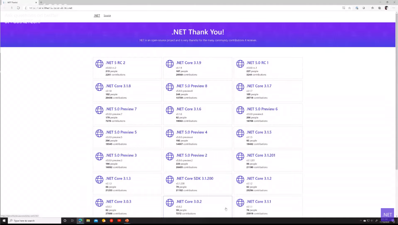Click globe icon beside .NET Core SDK 3.1.200

tap(170, 179)
